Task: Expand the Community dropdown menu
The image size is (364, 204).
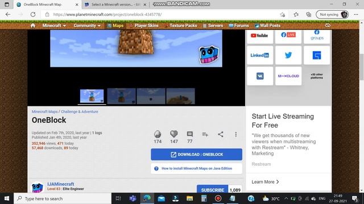Action: pos(87,25)
